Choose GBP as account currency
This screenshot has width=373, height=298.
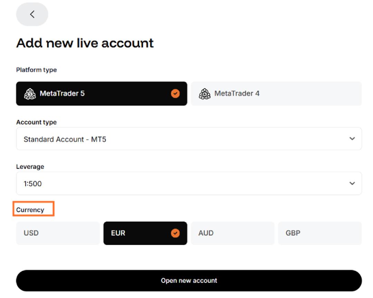point(320,233)
